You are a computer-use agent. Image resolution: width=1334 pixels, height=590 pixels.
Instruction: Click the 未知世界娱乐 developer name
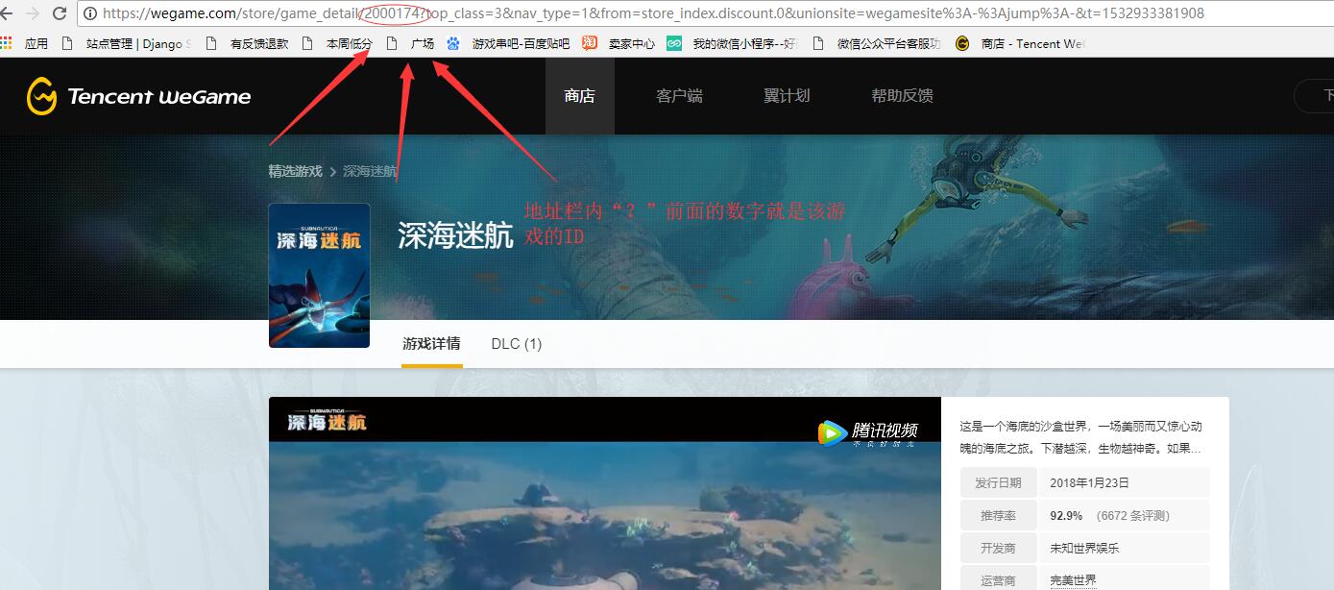coord(1084,548)
